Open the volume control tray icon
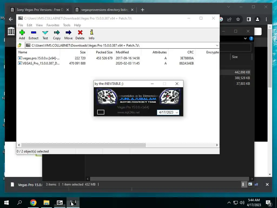Viewport: 277px width, 208px height. pos(242,203)
